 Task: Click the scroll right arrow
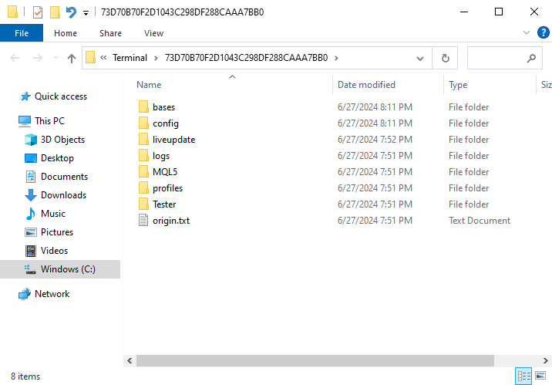click(545, 360)
